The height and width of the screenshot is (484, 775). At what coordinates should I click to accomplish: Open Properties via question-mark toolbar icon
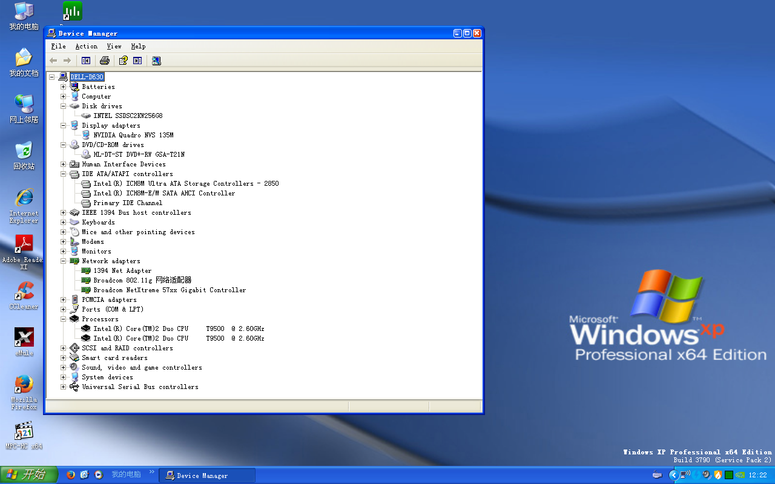click(124, 60)
